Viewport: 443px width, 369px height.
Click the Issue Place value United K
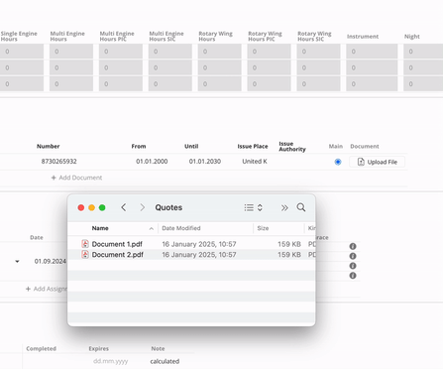(x=255, y=162)
